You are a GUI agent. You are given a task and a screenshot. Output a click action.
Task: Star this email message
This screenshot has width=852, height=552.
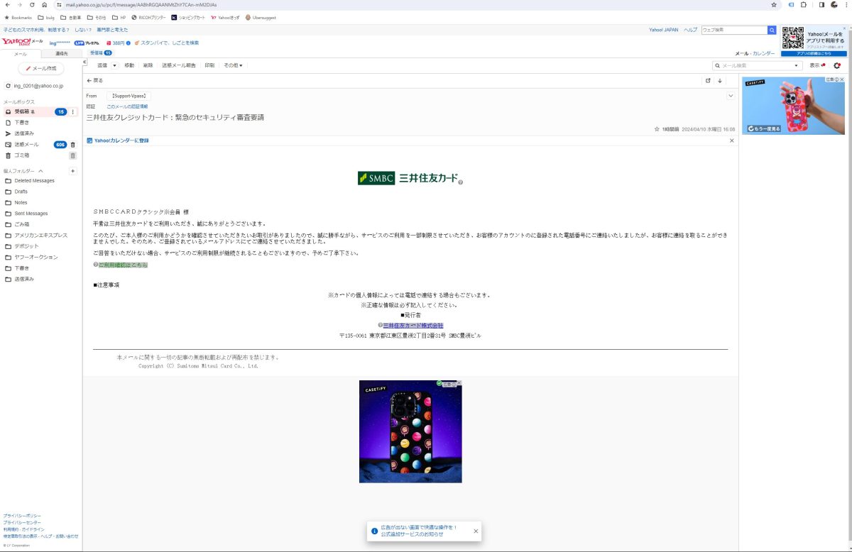[x=657, y=129]
